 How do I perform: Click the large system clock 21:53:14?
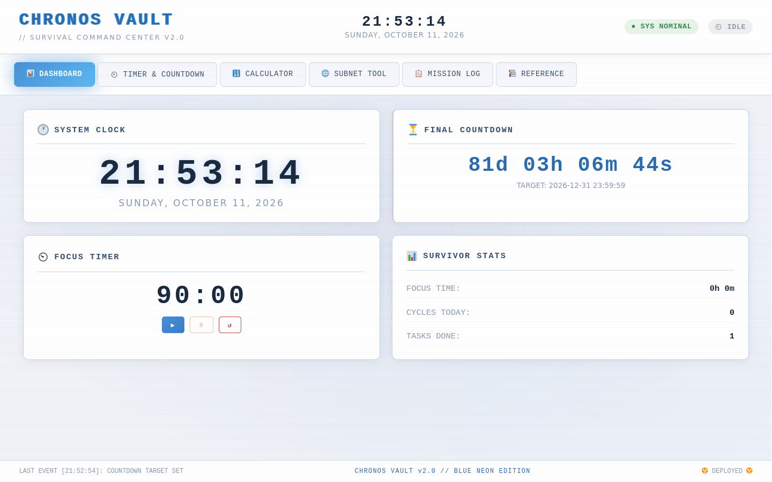click(x=201, y=174)
